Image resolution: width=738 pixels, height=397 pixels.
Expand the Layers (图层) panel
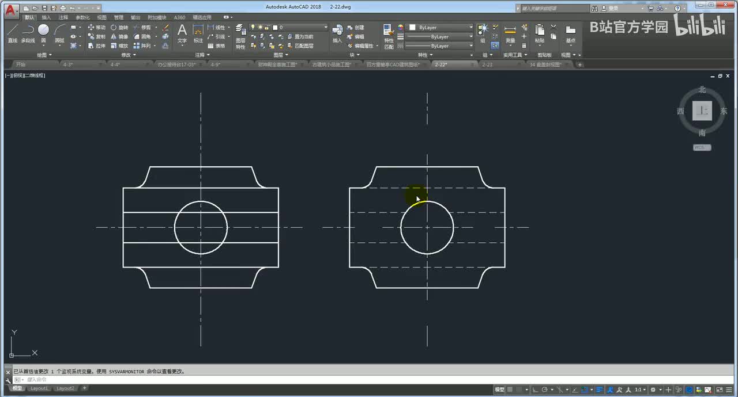[x=280, y=55]
